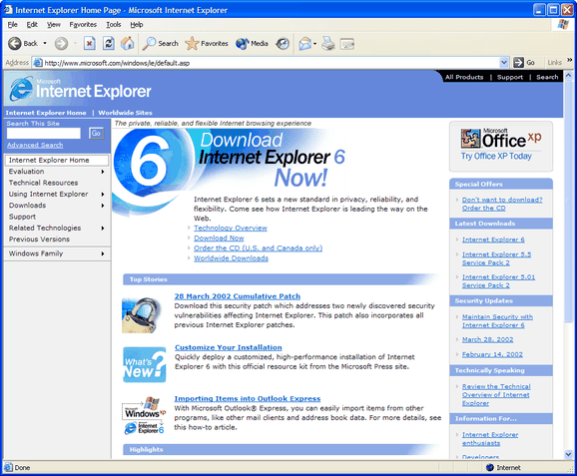This screenshot has height=476, width=577.
Task: Open the Tools menu
Action: click(x=114, y=25)
